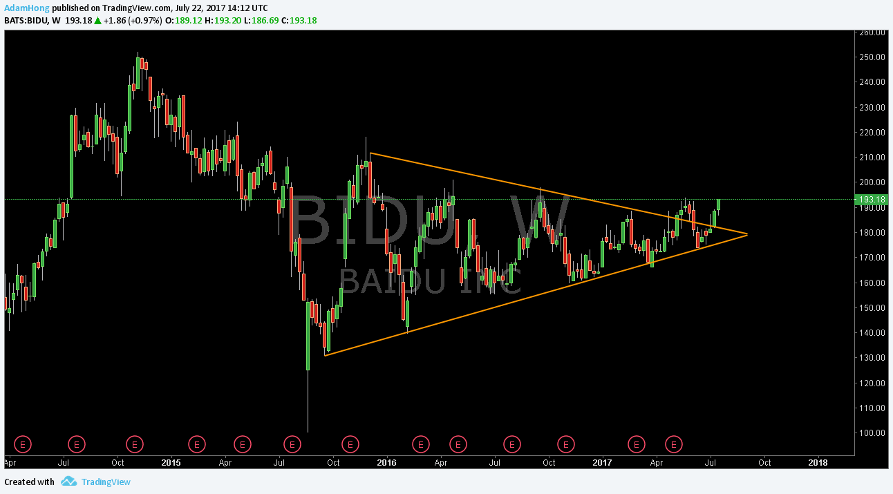Click the 180.00 price axis label
The width and height of the screenshot is (893, 494).
[872, 232]
